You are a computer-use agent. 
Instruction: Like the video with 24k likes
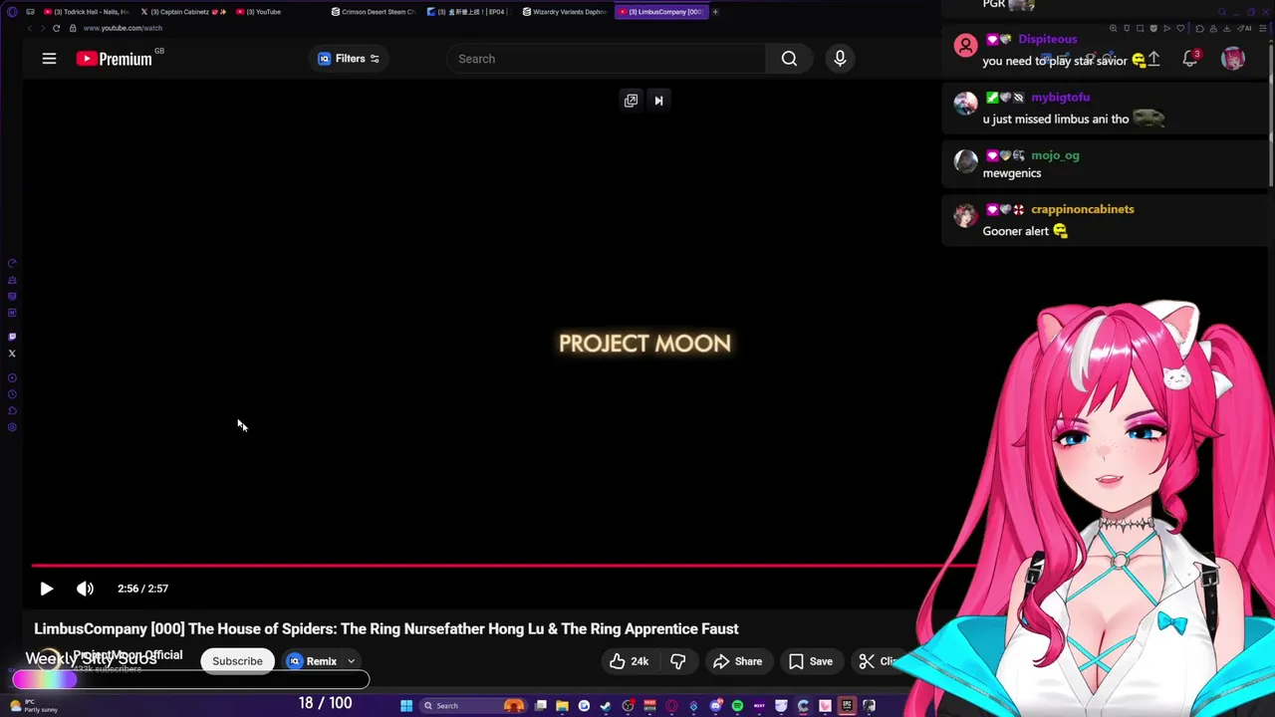629,661
